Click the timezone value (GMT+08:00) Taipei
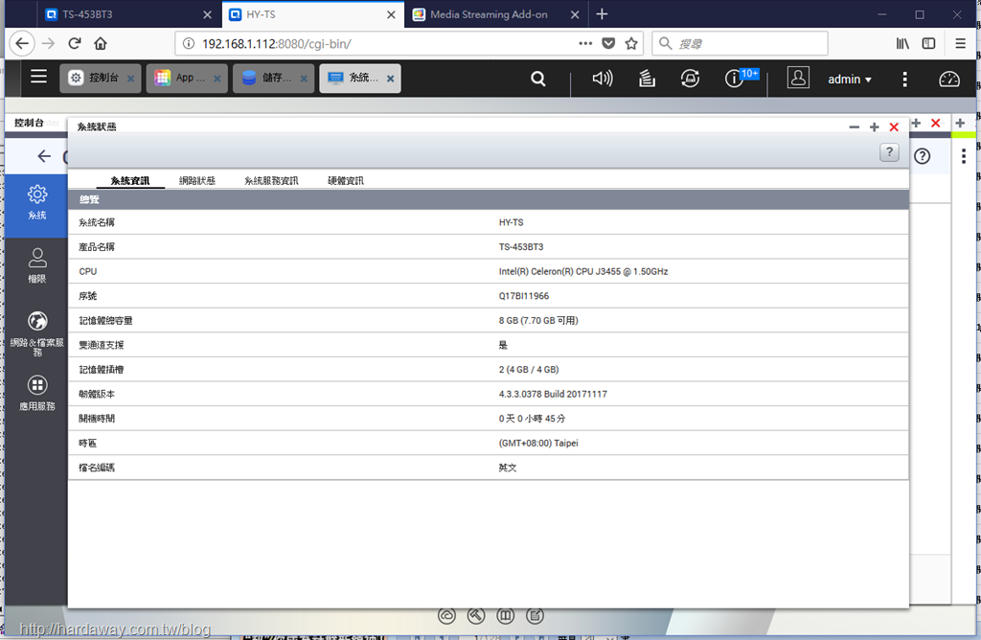Screen dimensions: 981x640 click(538, 443)
